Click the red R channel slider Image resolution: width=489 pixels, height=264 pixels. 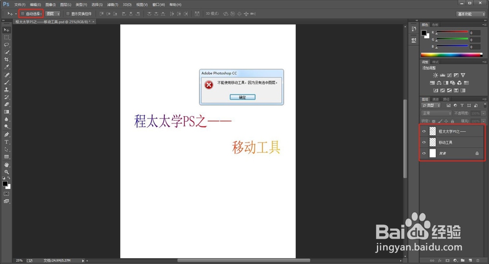click(x=452, y=32)
